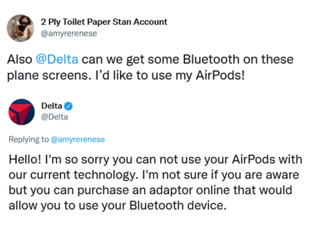
Task: Click the @amyrerenese handle under the display name
Action: tap(69, 34)
